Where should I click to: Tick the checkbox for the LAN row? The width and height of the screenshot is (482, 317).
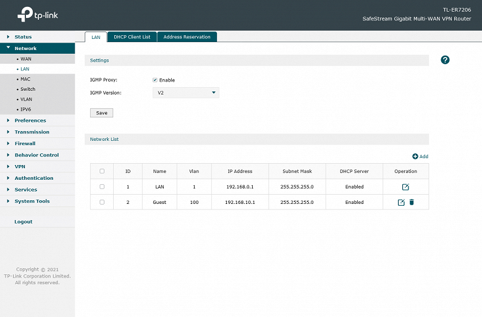click(x=102, y=187)
